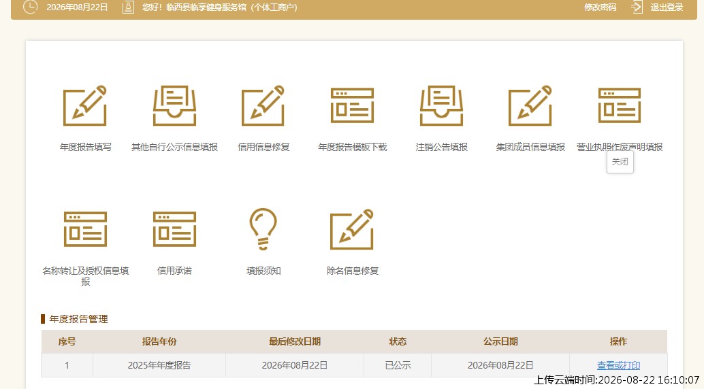This screenshot has height=389, width=704.
Task: Click the row number 1 cell
Action: click(x=67, y=365)
